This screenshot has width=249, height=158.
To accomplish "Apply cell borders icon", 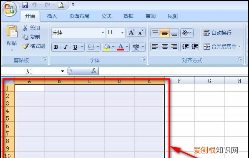I will click(x=91, y=47).
